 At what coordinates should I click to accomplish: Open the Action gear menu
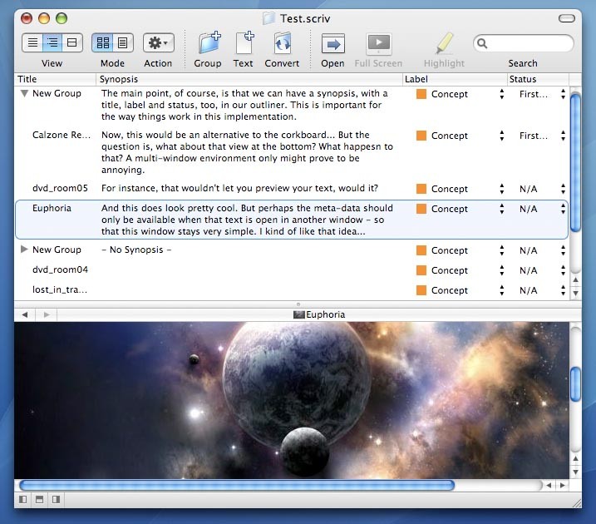(x=158, y=42)
